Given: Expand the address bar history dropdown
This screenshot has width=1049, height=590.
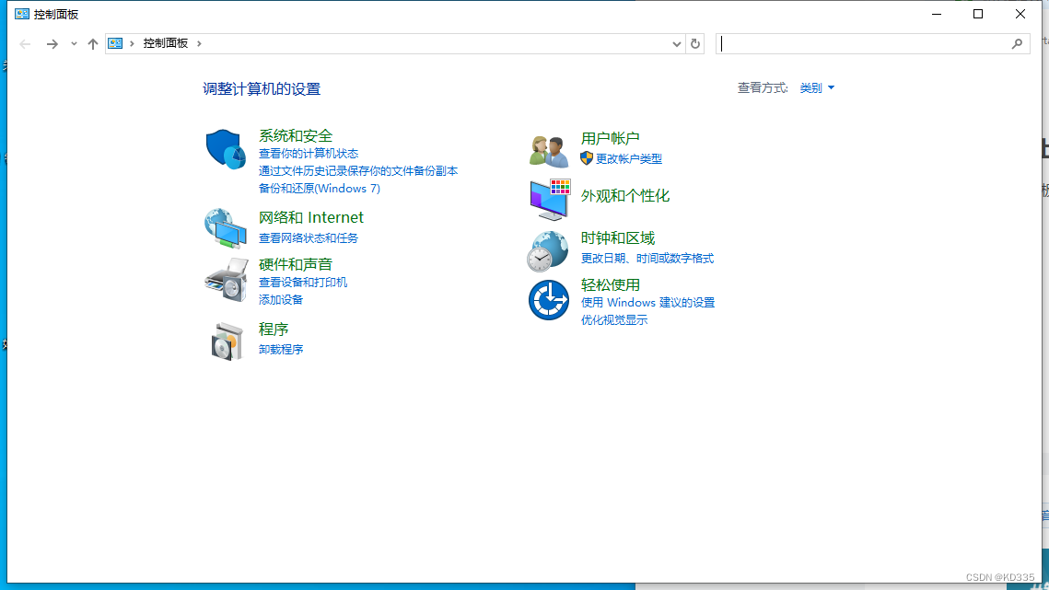Looking at the screenshot, I should tap(676, 44).
